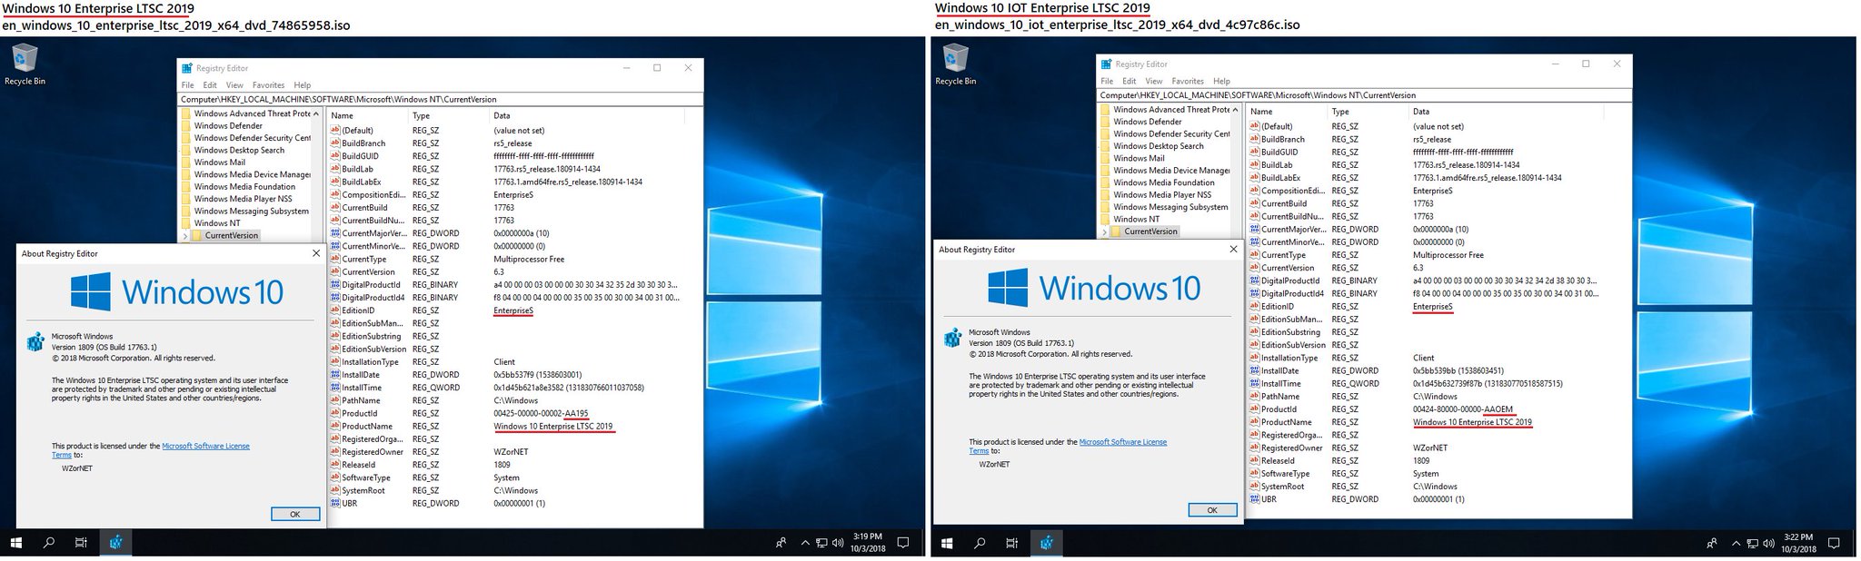This screenshot has height=561, width=1861.
Task: Open Help menu in right Registry Editor
Action: pos(1221,81)
